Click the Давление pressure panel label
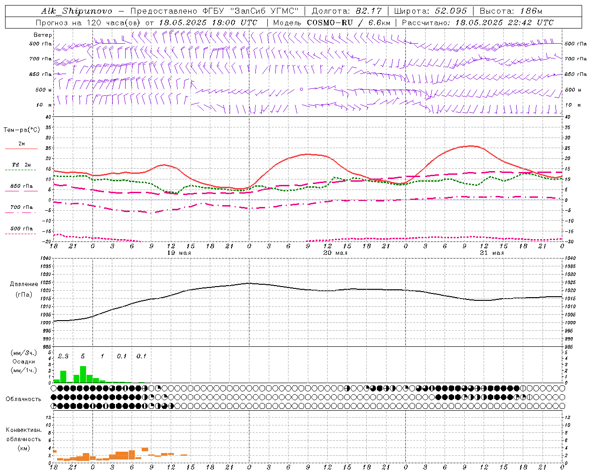Screen dimensions: 589x471 point(24,284)
